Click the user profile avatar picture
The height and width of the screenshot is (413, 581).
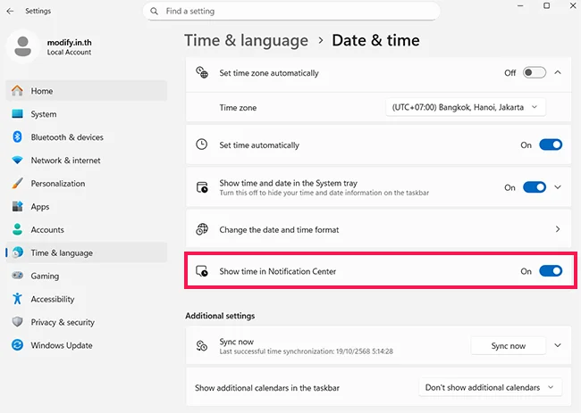[x=22, y=46]
